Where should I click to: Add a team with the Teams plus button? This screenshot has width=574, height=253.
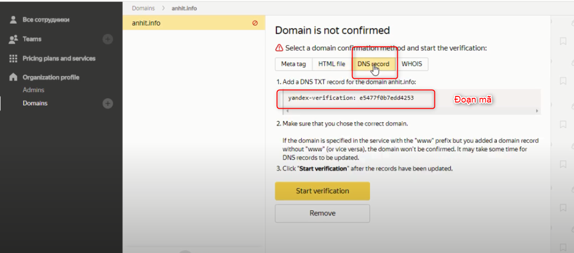click(108, 39)
